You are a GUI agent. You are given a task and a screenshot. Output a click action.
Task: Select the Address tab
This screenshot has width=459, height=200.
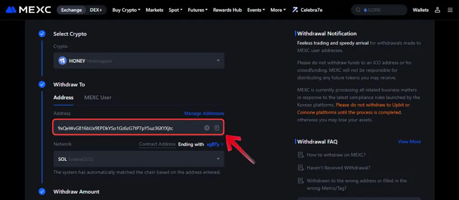pyautogui.click(x=63, y=98)
